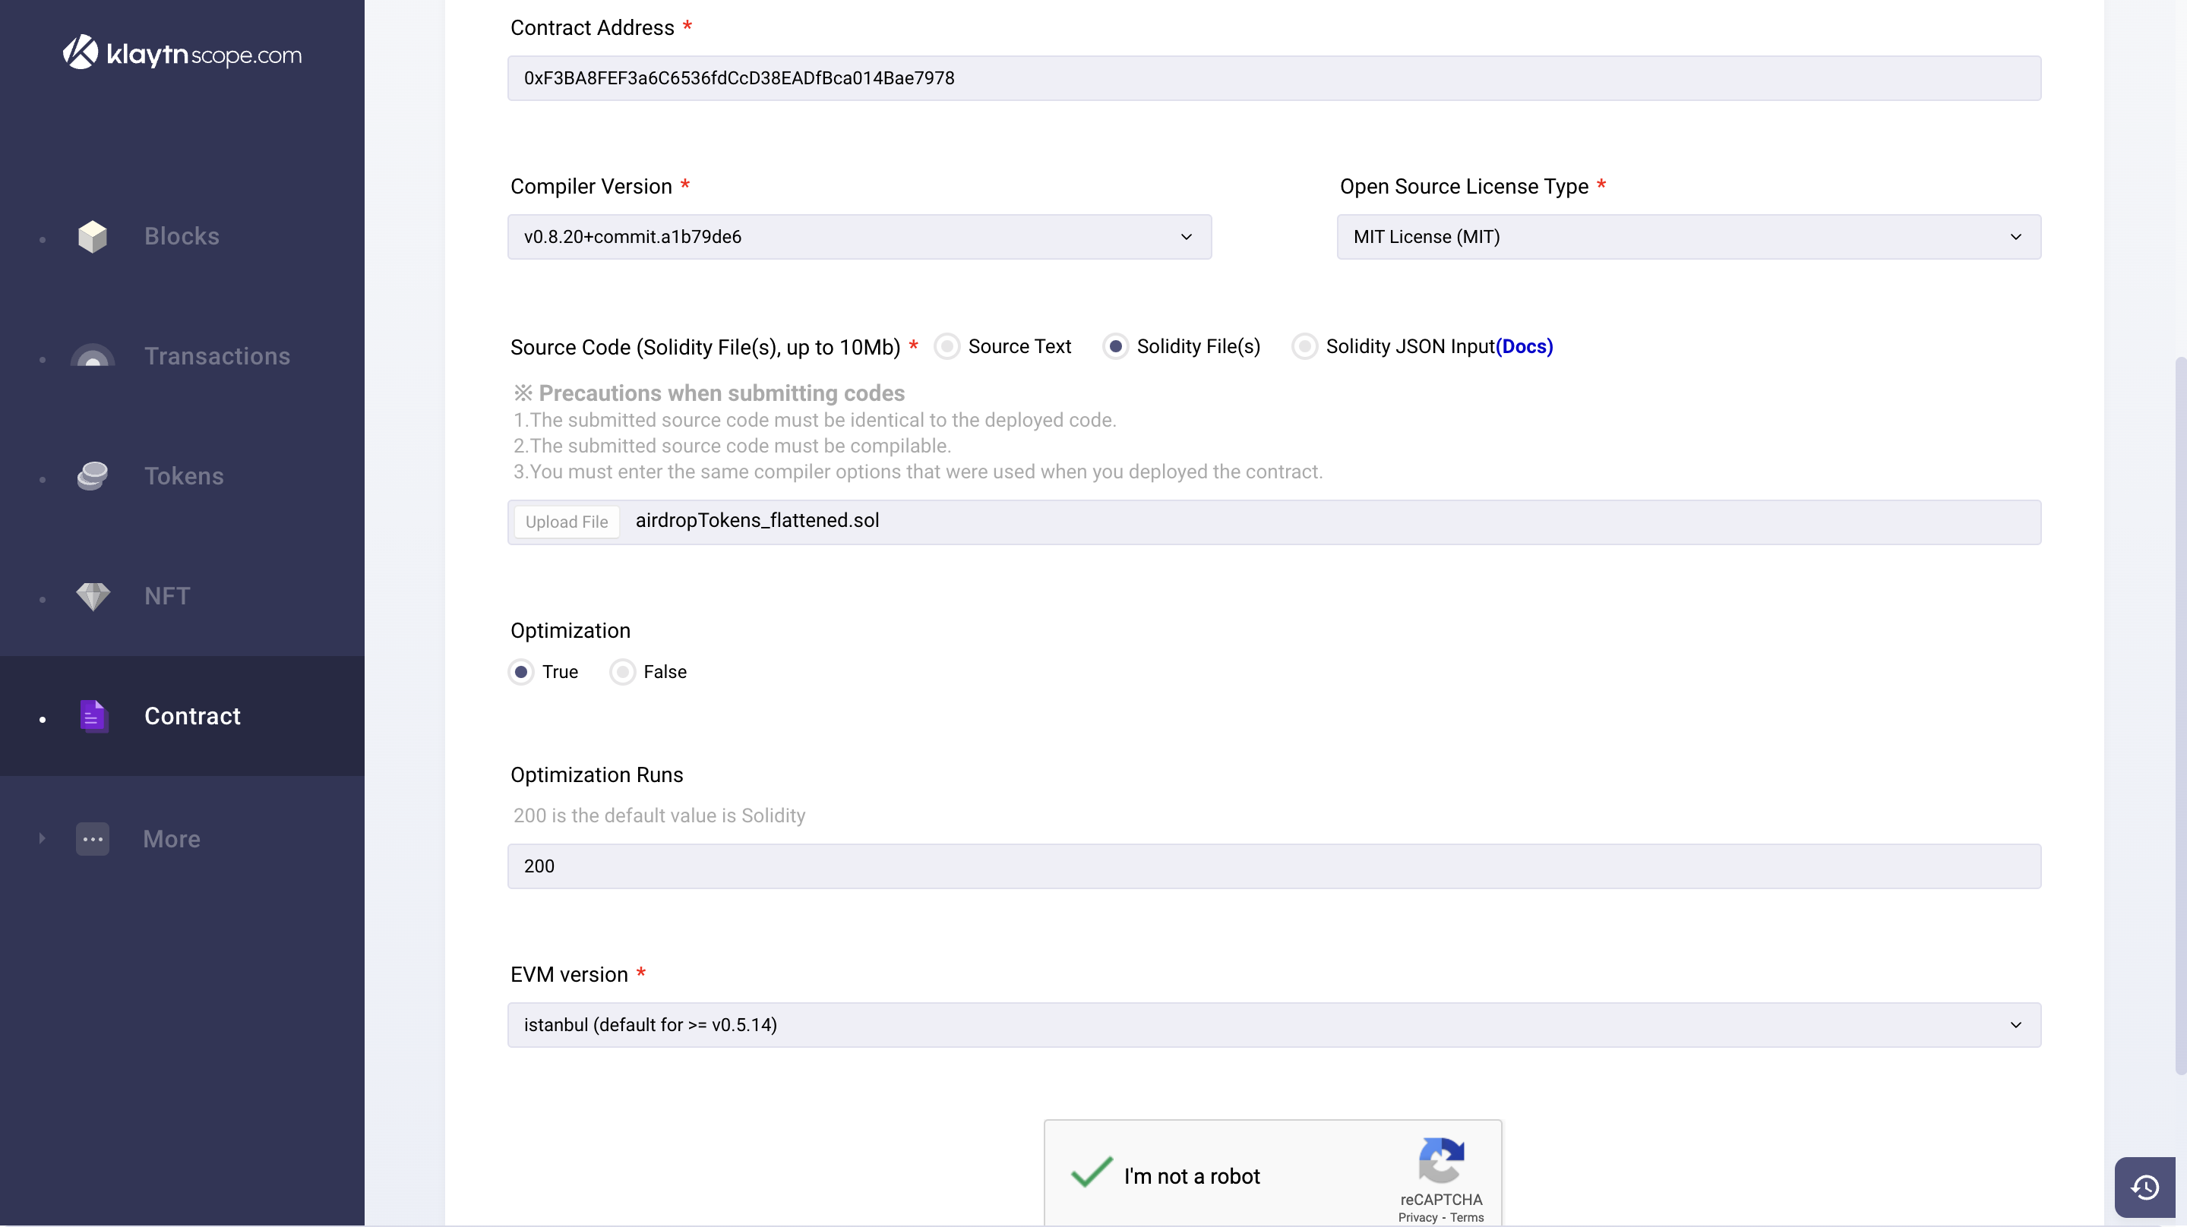
Task: Click the Transactions sidebar icon
Action: point(93,356)
